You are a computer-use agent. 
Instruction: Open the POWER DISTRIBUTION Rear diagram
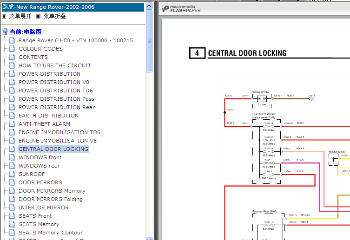coord(57,107)
